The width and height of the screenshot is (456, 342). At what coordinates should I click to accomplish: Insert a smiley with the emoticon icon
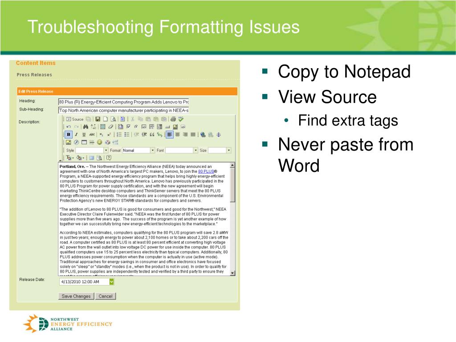[99, 142]
